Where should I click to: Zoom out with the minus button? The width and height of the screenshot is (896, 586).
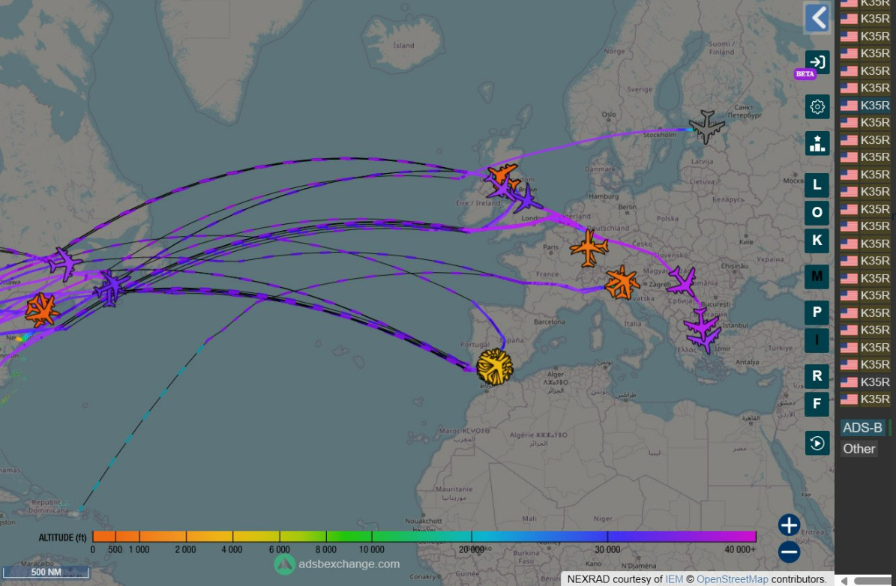point(789,552)
